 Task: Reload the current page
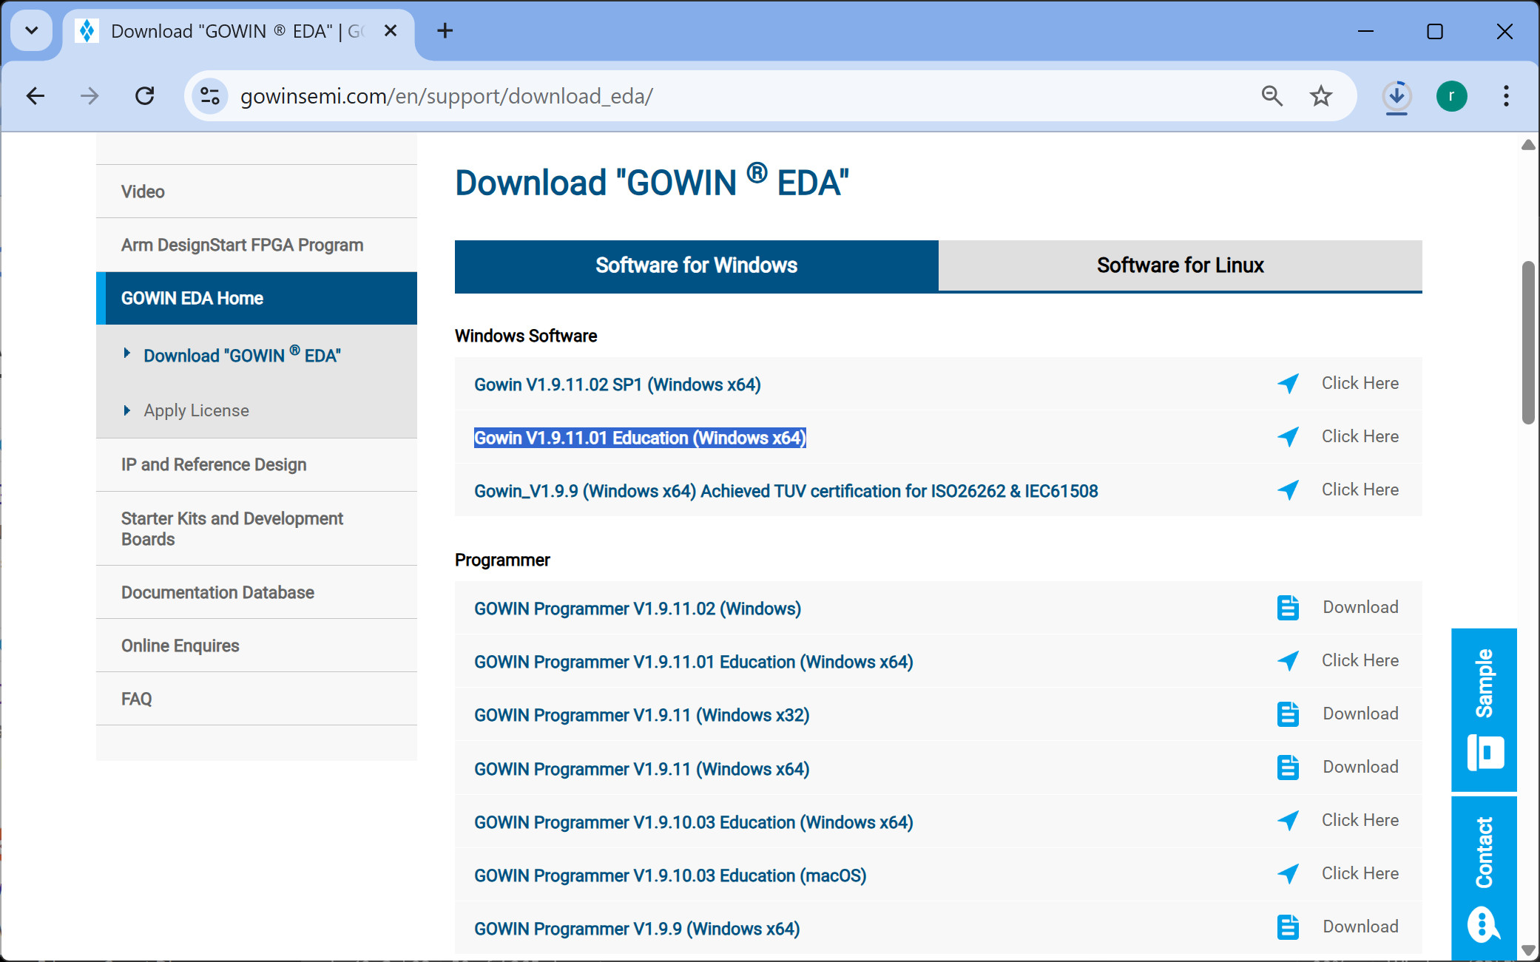[x=145, y=96]
